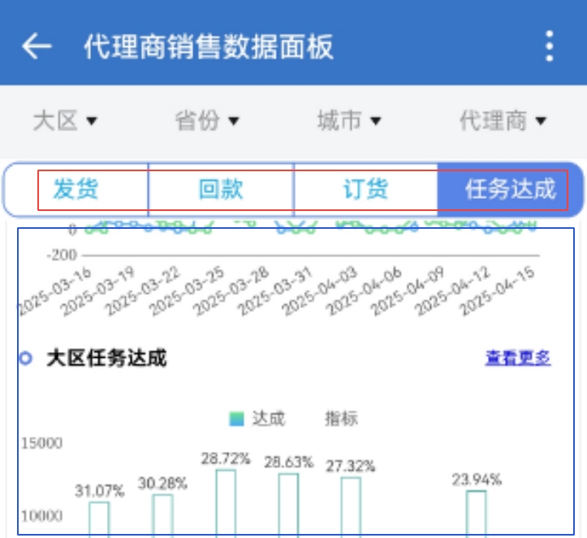Click the 代理商销售数据面板 page title
The height and width of the screenshot is (538, 587).
coord(209,46)
